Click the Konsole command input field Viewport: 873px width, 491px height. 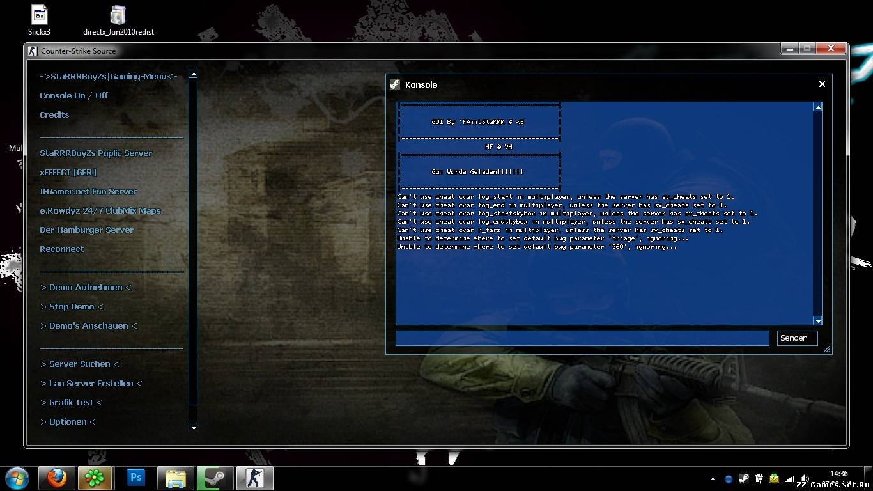[x=582, y=338]
